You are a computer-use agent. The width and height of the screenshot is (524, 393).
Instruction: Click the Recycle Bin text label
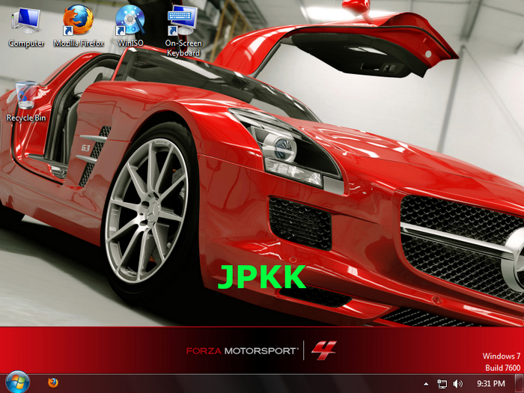26,118
